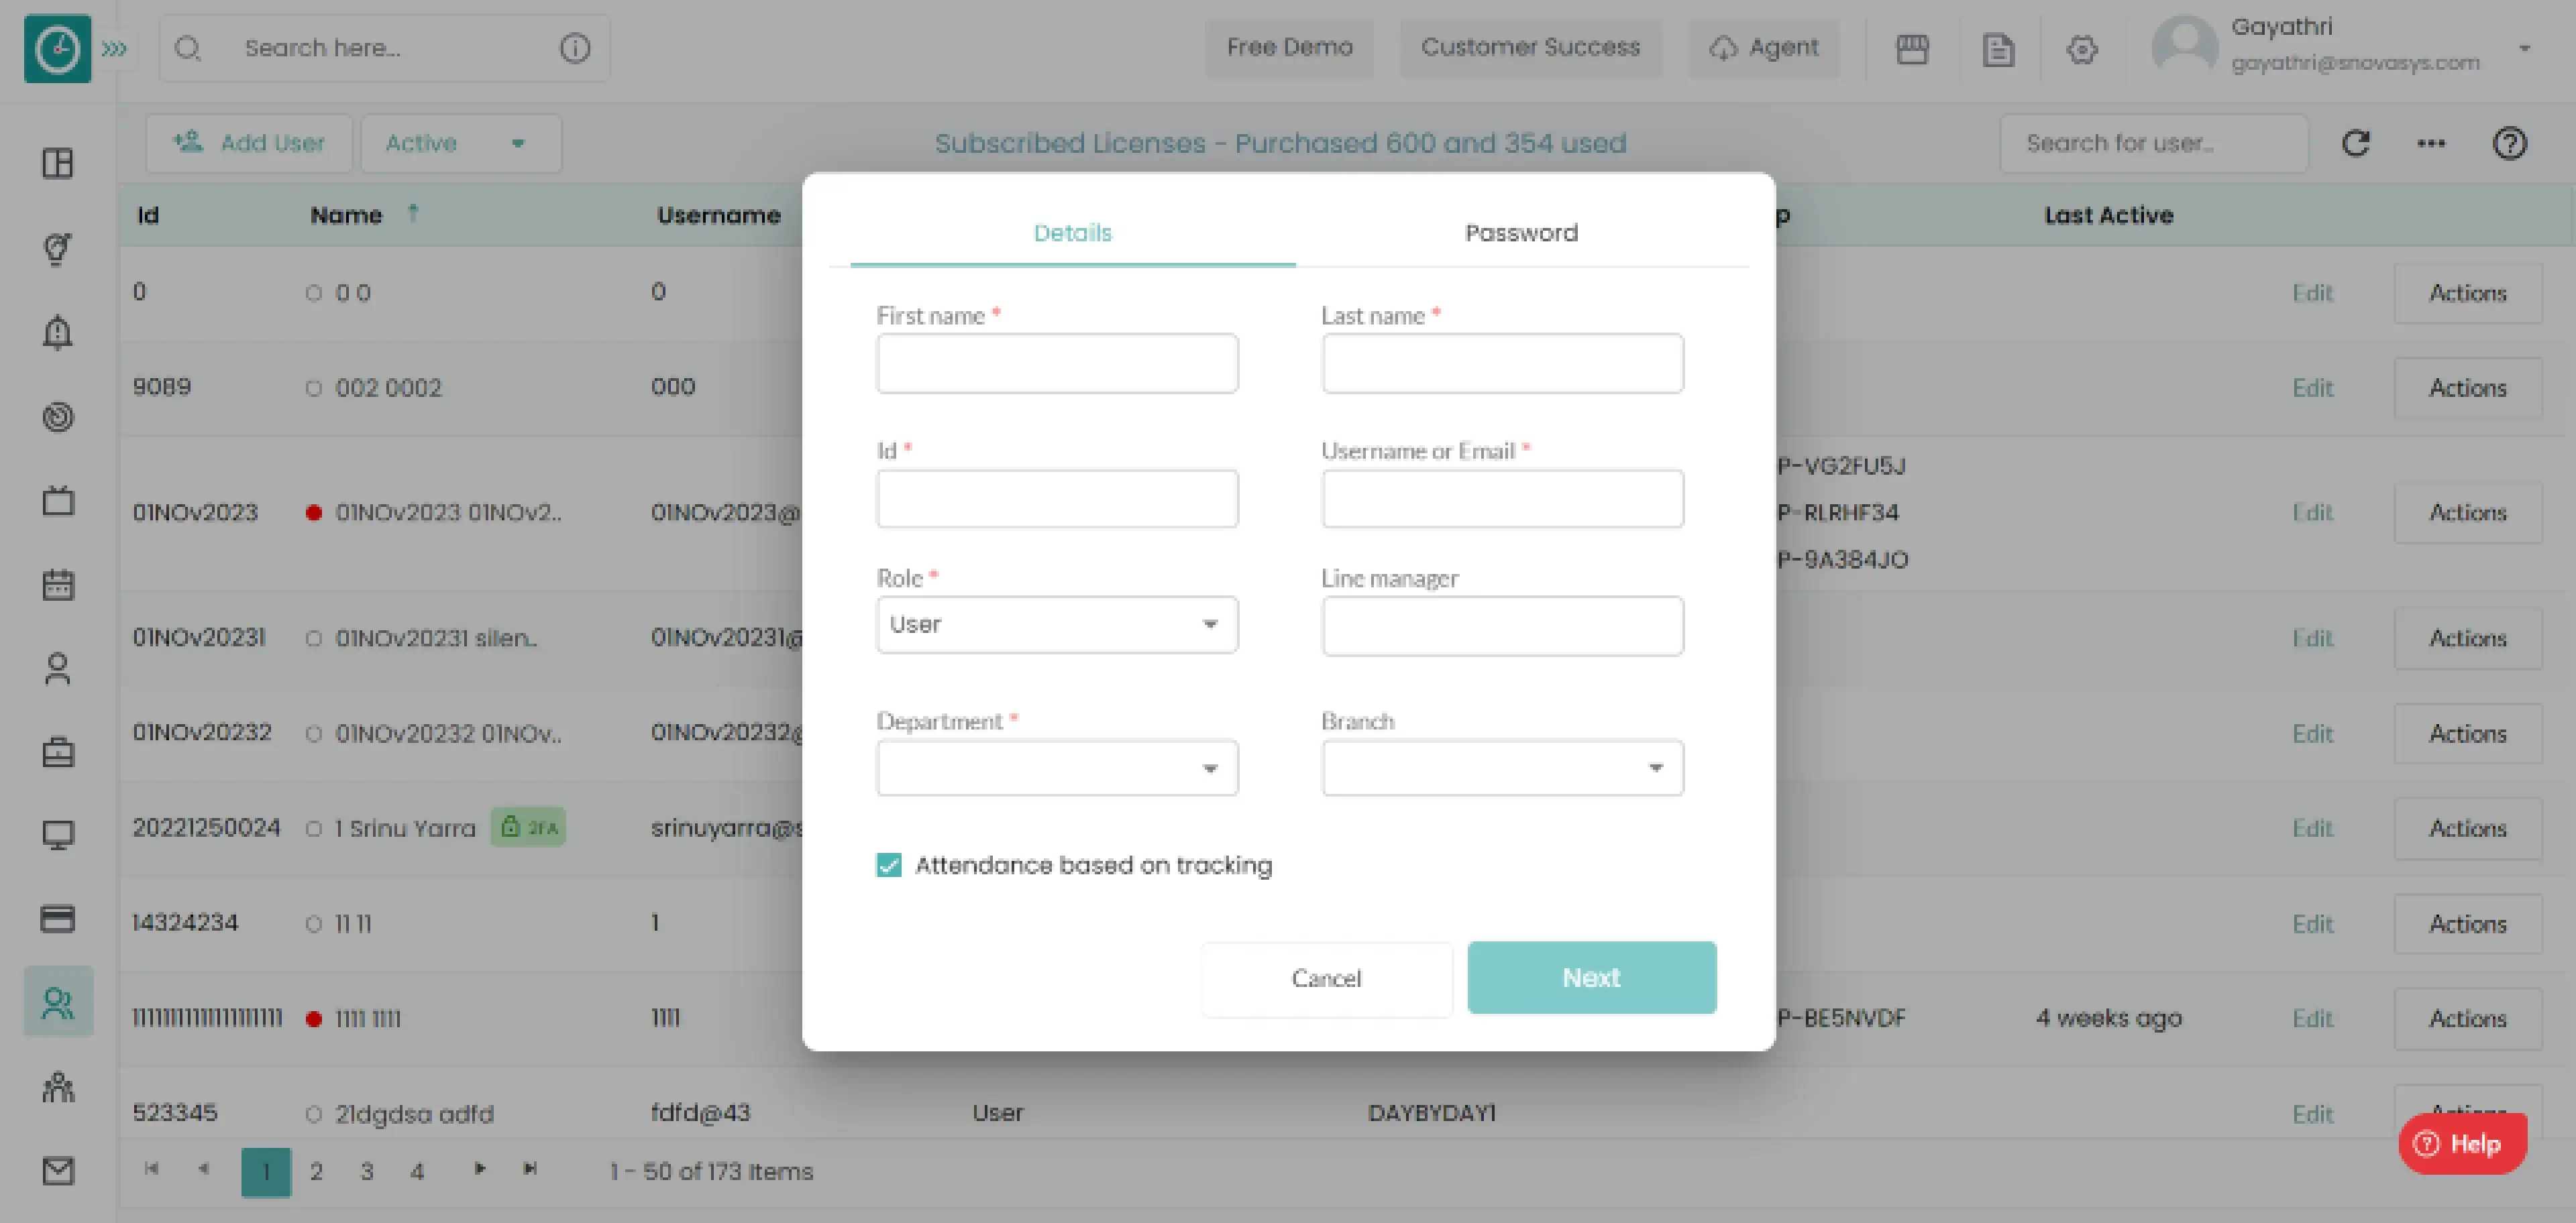
Task: Open the monitor sidebar icon
Action: coord(58,835)
